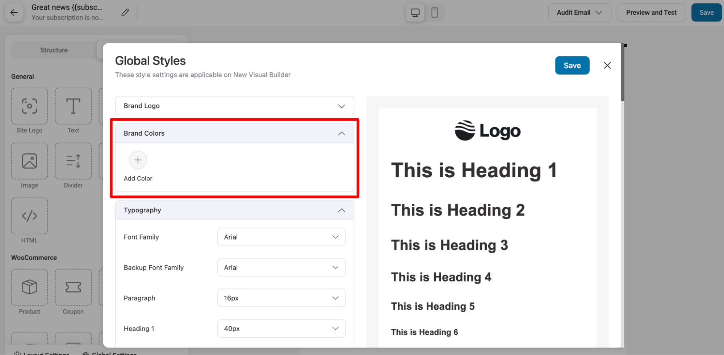The image size is (724, 355).
Task: Open the Paragraph size dropdown
Action: click(281, 298)
